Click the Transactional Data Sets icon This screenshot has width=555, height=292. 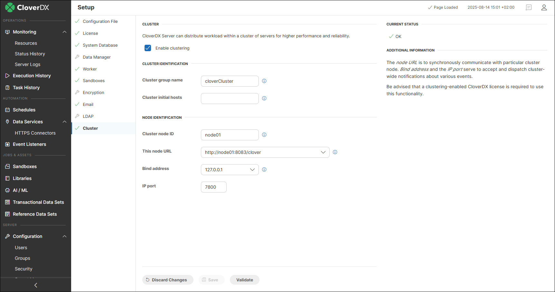7,202
